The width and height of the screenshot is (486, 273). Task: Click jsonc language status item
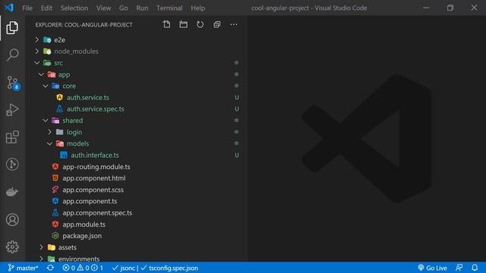coord(123,268)
